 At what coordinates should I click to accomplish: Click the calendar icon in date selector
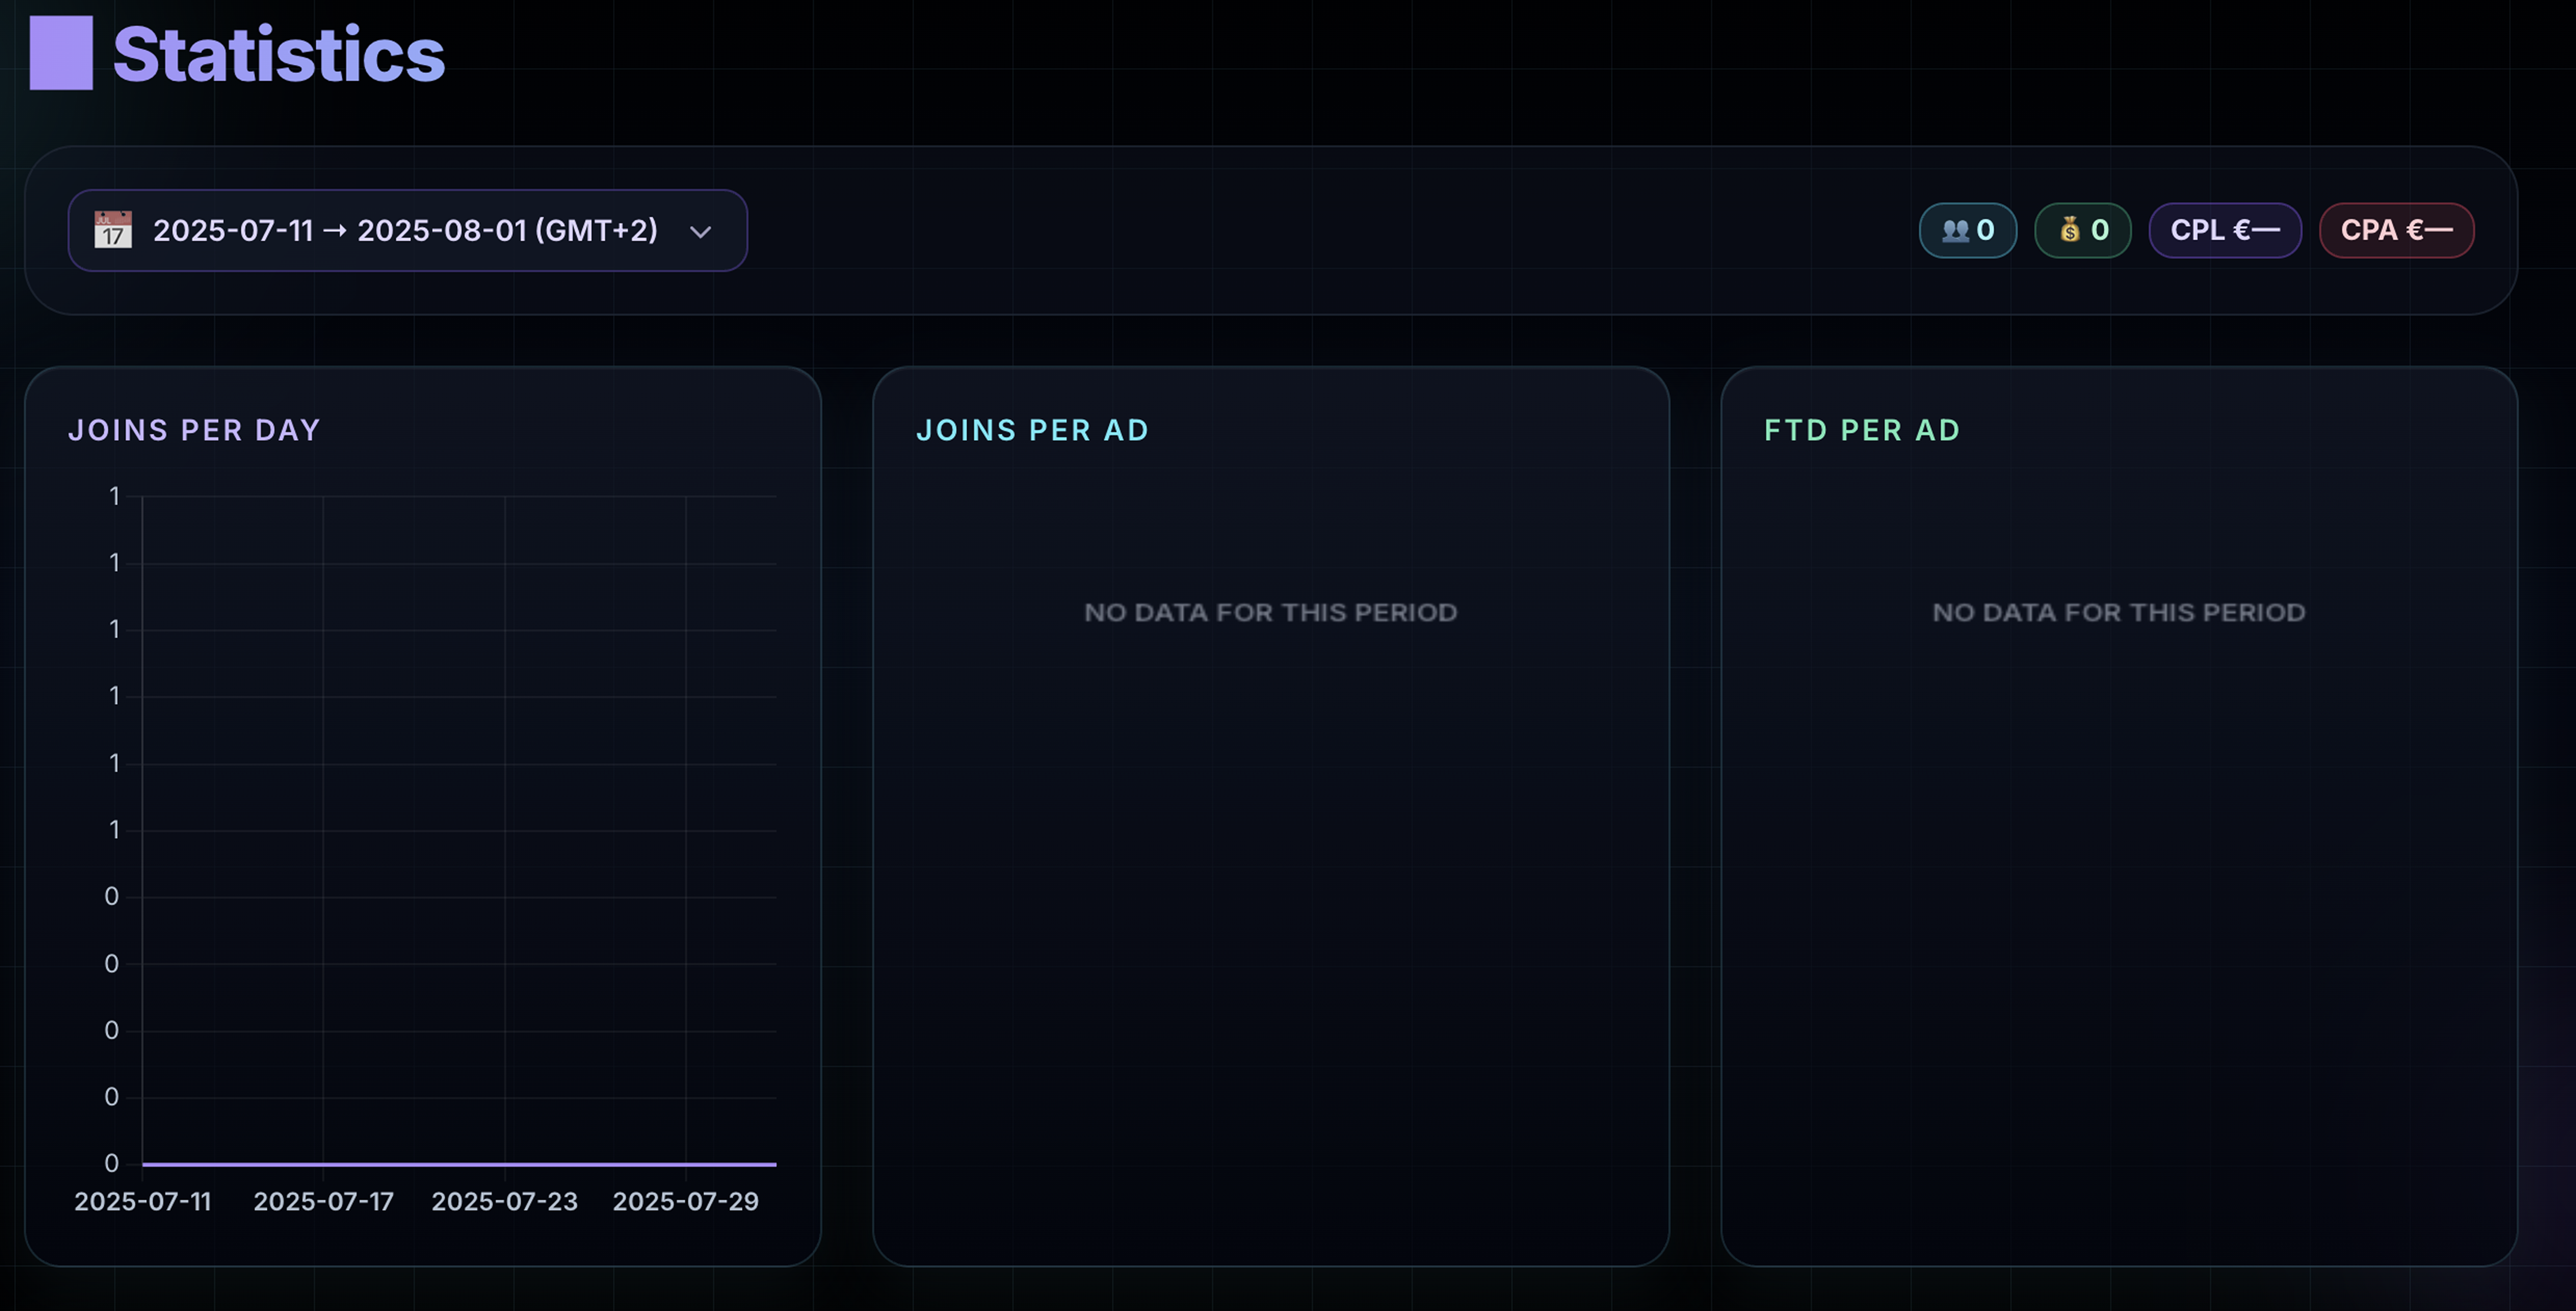113,230
